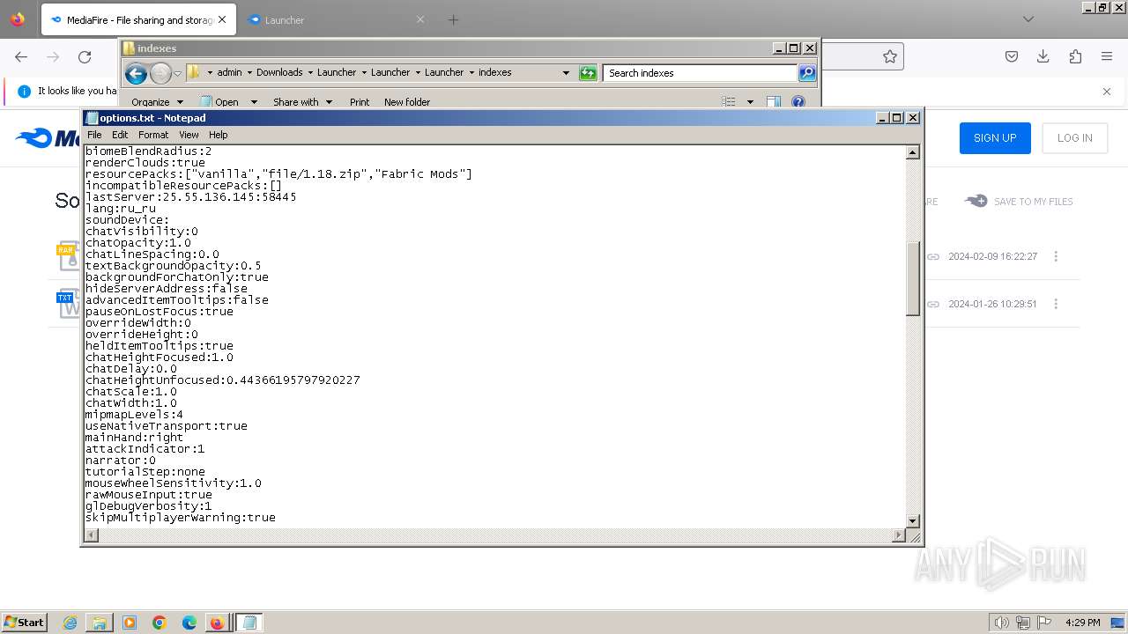Click the 4:29 PM system clock

(1082, 623)
